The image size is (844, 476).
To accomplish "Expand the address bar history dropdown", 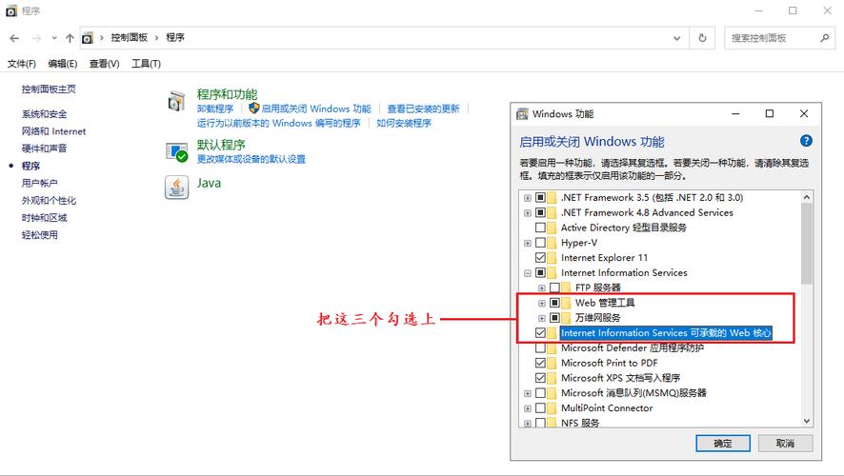I will 677,38.
